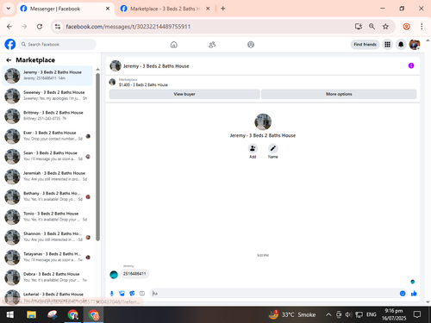Open conversation information purple icon
The width and height of the screenshot is (431, 323).
click(x=411, y=65)
